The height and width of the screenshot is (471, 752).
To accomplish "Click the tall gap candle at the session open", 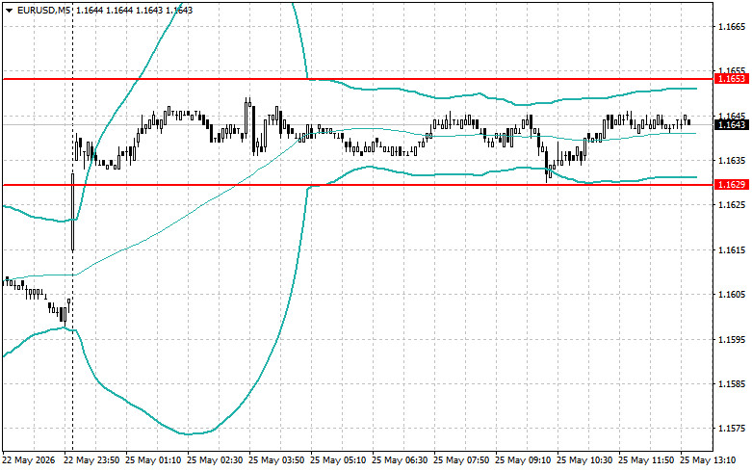I will click(x=73, y=212).
